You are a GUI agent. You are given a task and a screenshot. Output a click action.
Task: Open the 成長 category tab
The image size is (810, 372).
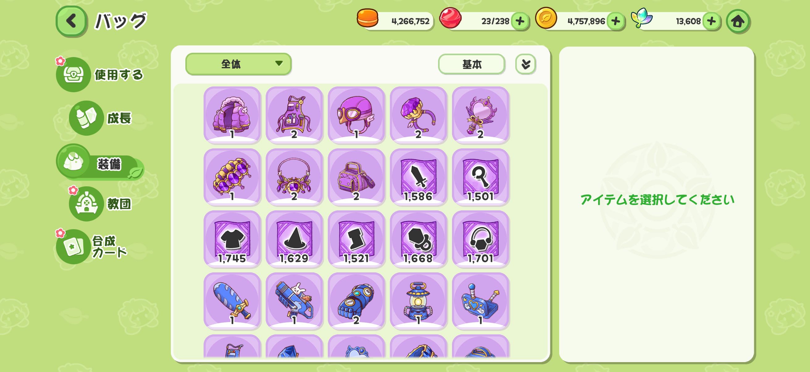pos(101,118)
